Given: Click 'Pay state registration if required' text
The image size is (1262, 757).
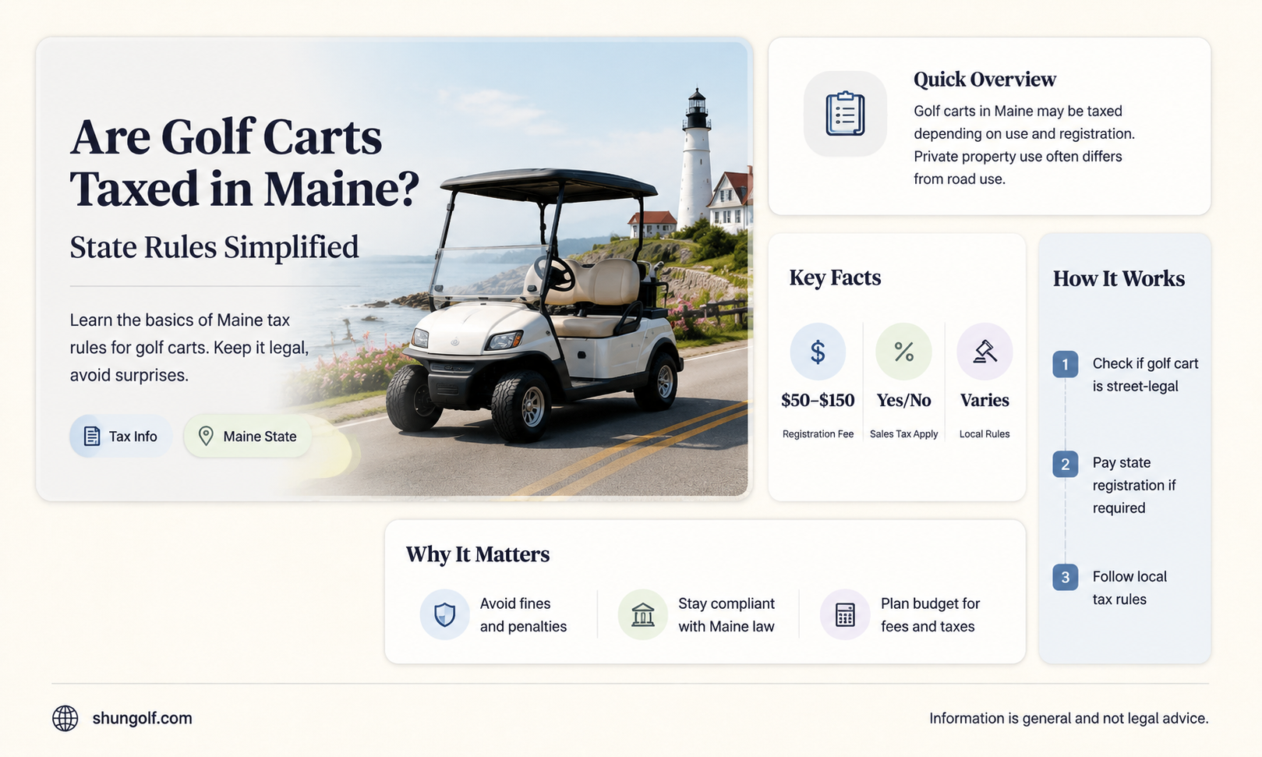Looking at the screenshot, I should coord(1134,485).
